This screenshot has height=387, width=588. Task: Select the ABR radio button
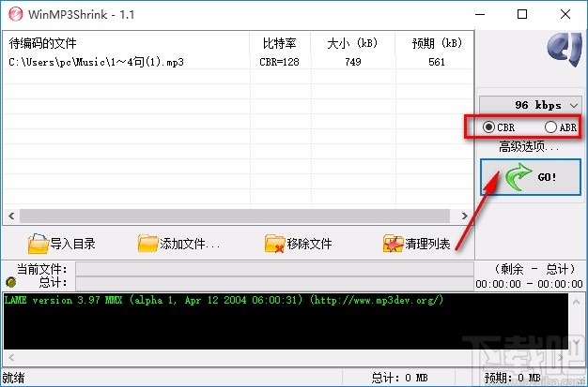point(550,127)
